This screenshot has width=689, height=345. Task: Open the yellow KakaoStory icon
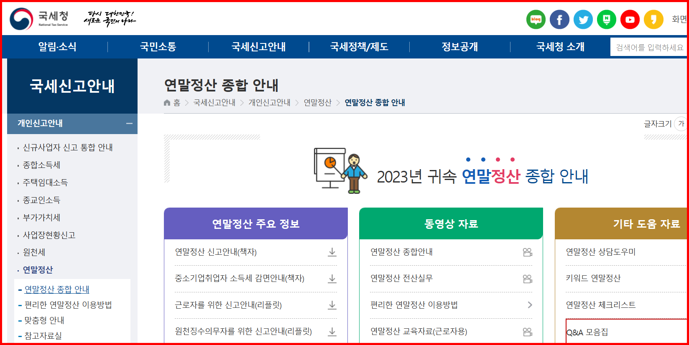point(653,19)
